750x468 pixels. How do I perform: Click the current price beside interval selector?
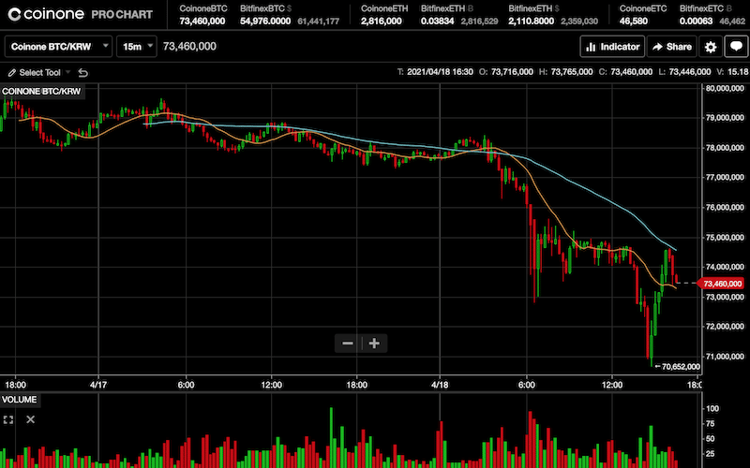[190, 46]
